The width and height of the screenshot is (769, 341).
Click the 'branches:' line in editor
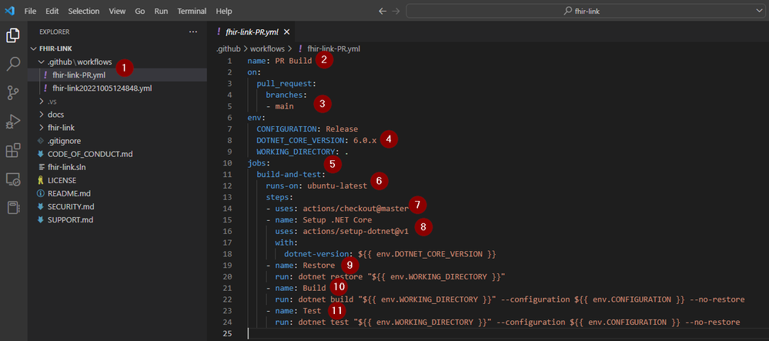click(286, 95)
